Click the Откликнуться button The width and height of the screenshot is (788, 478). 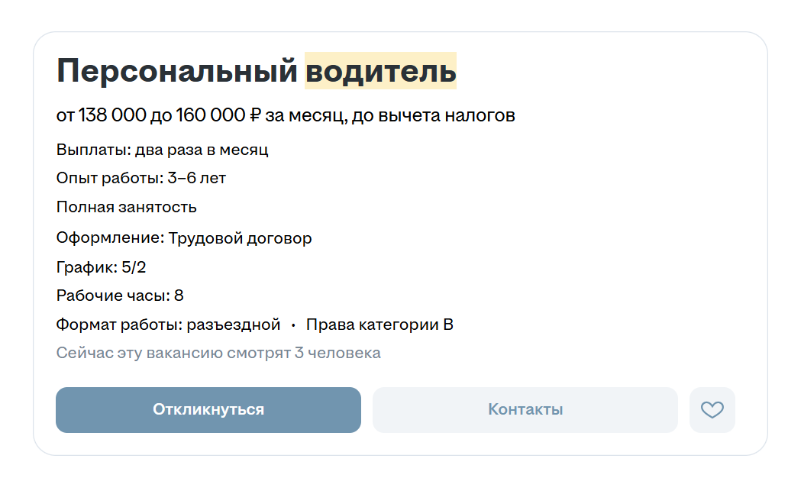tap(208, 409)
